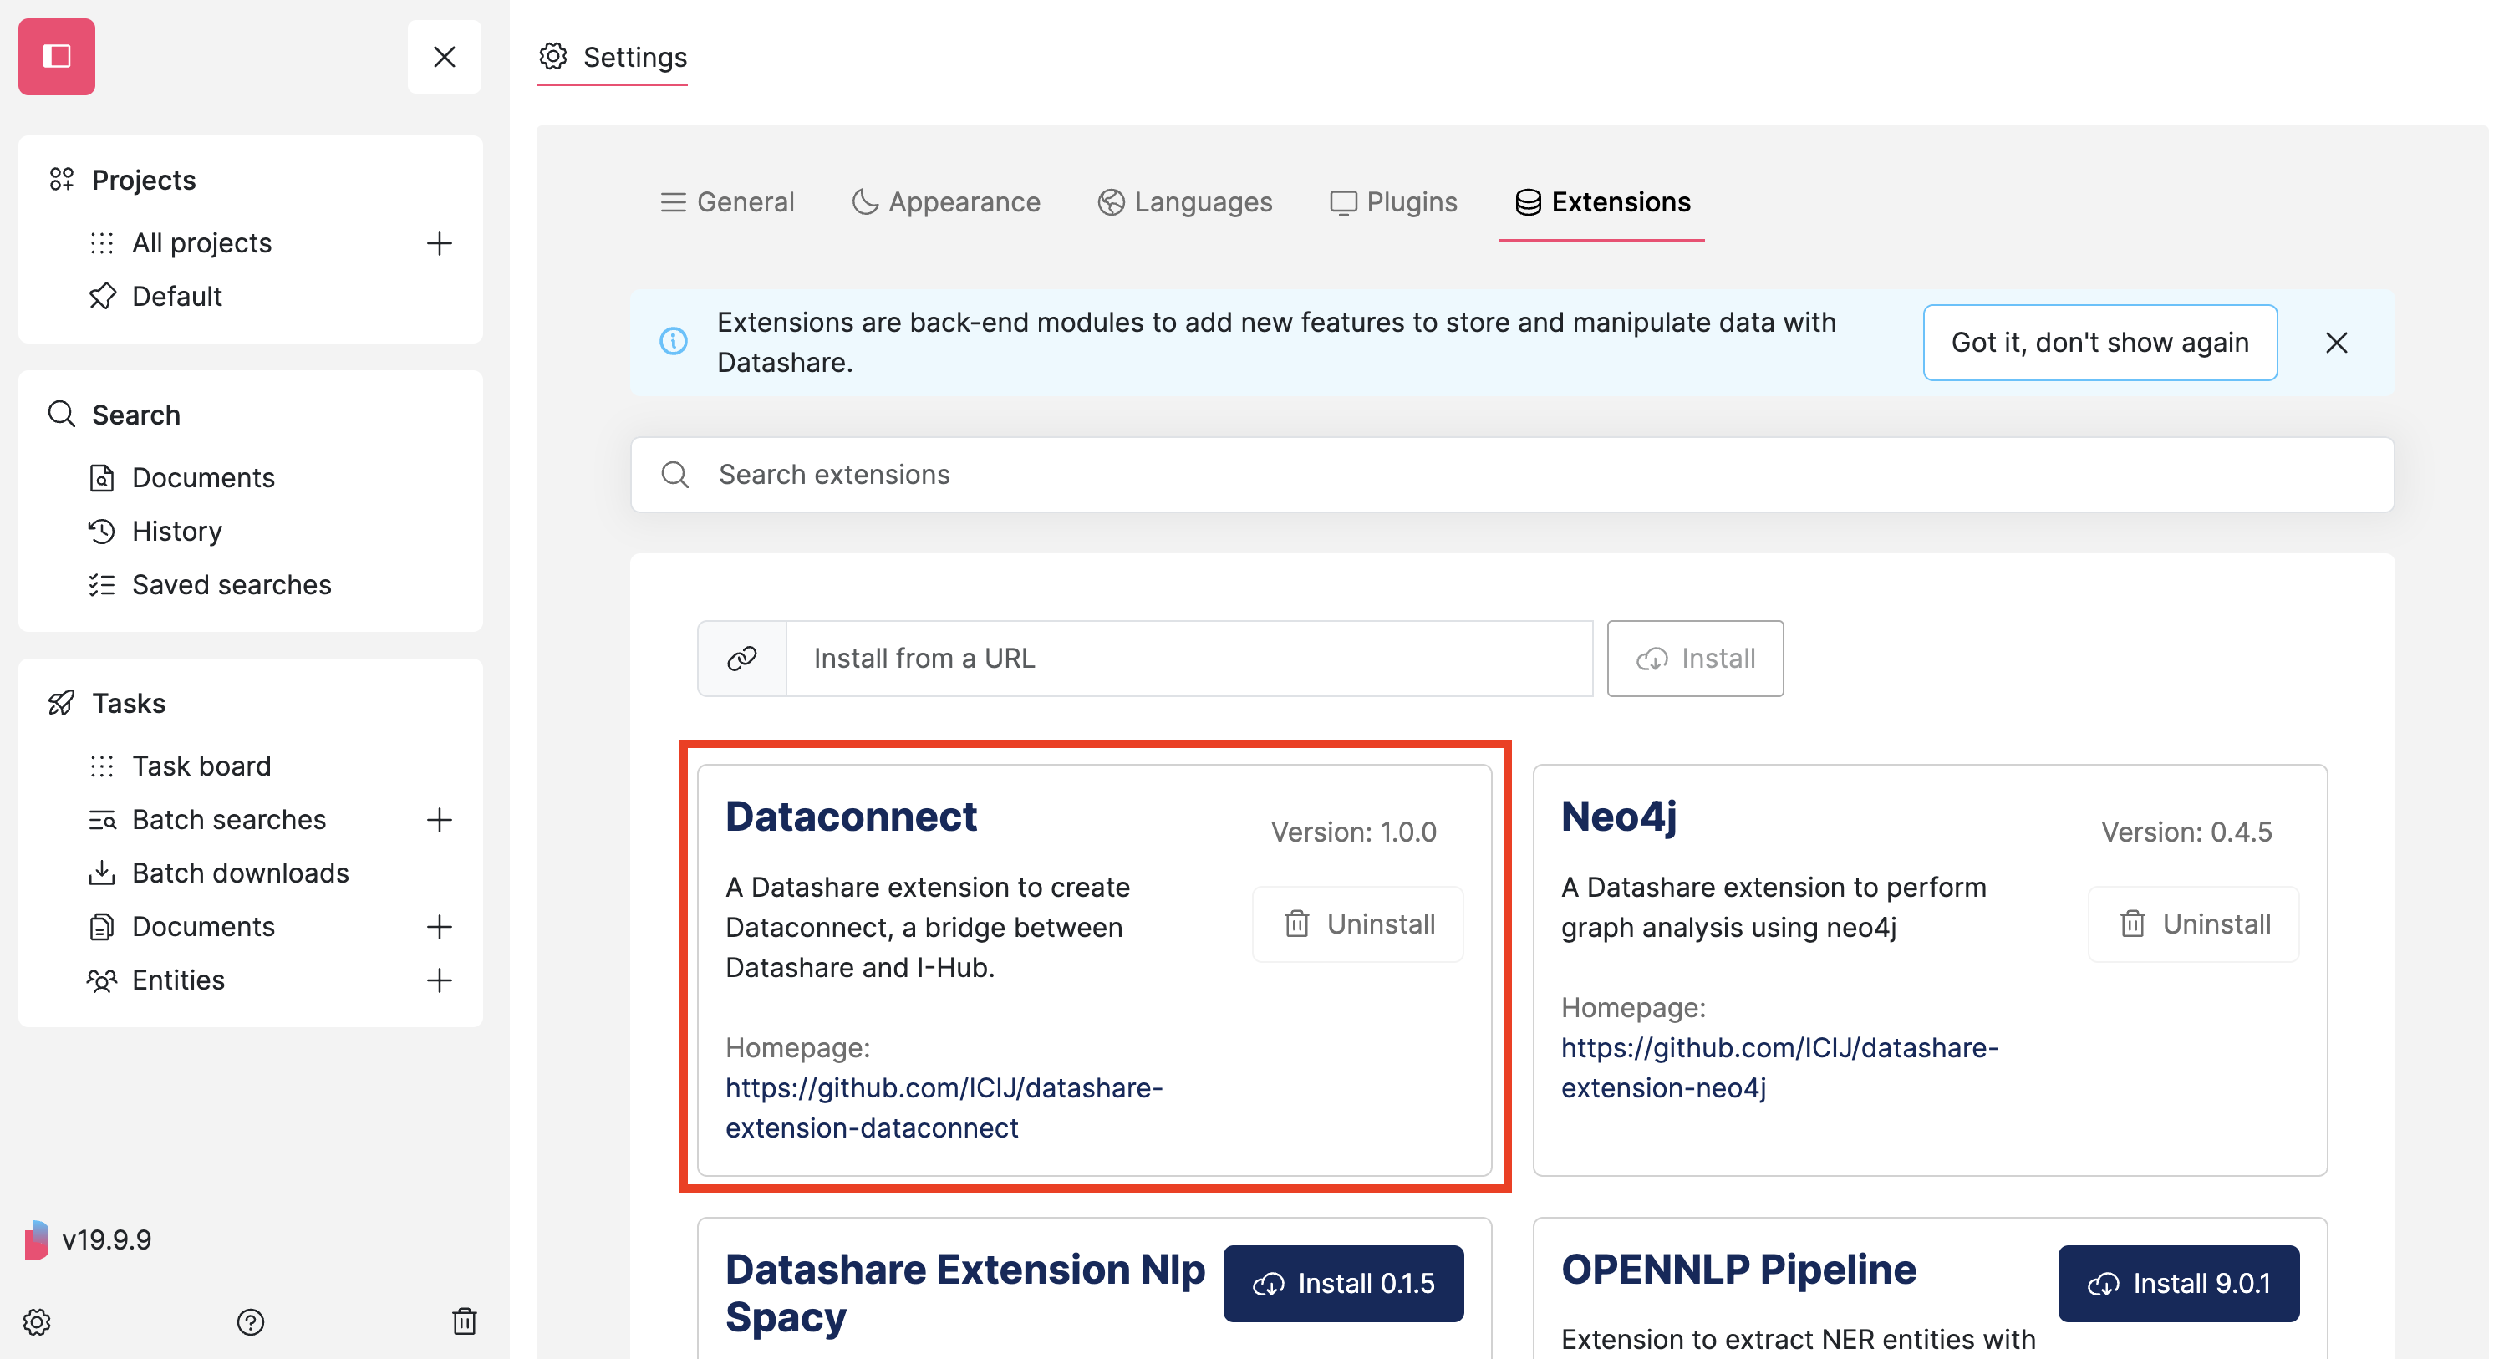Click the magnifier icon in Search extensions
Screen dimensions: 2504x1359
click(674, 475)
